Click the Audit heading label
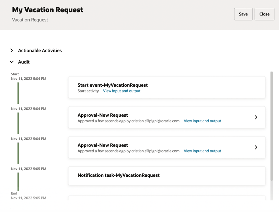Screen dimensions: 280x213 point(24,62)
